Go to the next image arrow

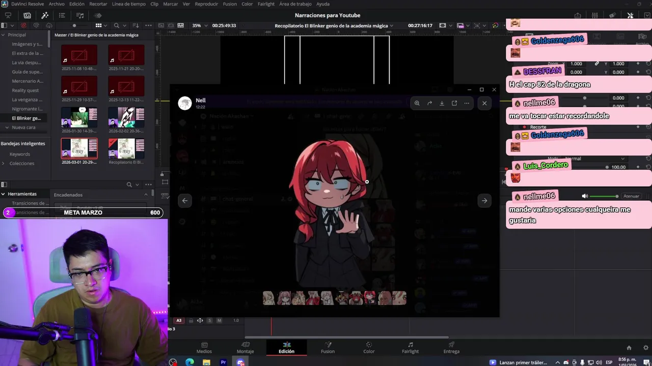click(x=484, y=201)
